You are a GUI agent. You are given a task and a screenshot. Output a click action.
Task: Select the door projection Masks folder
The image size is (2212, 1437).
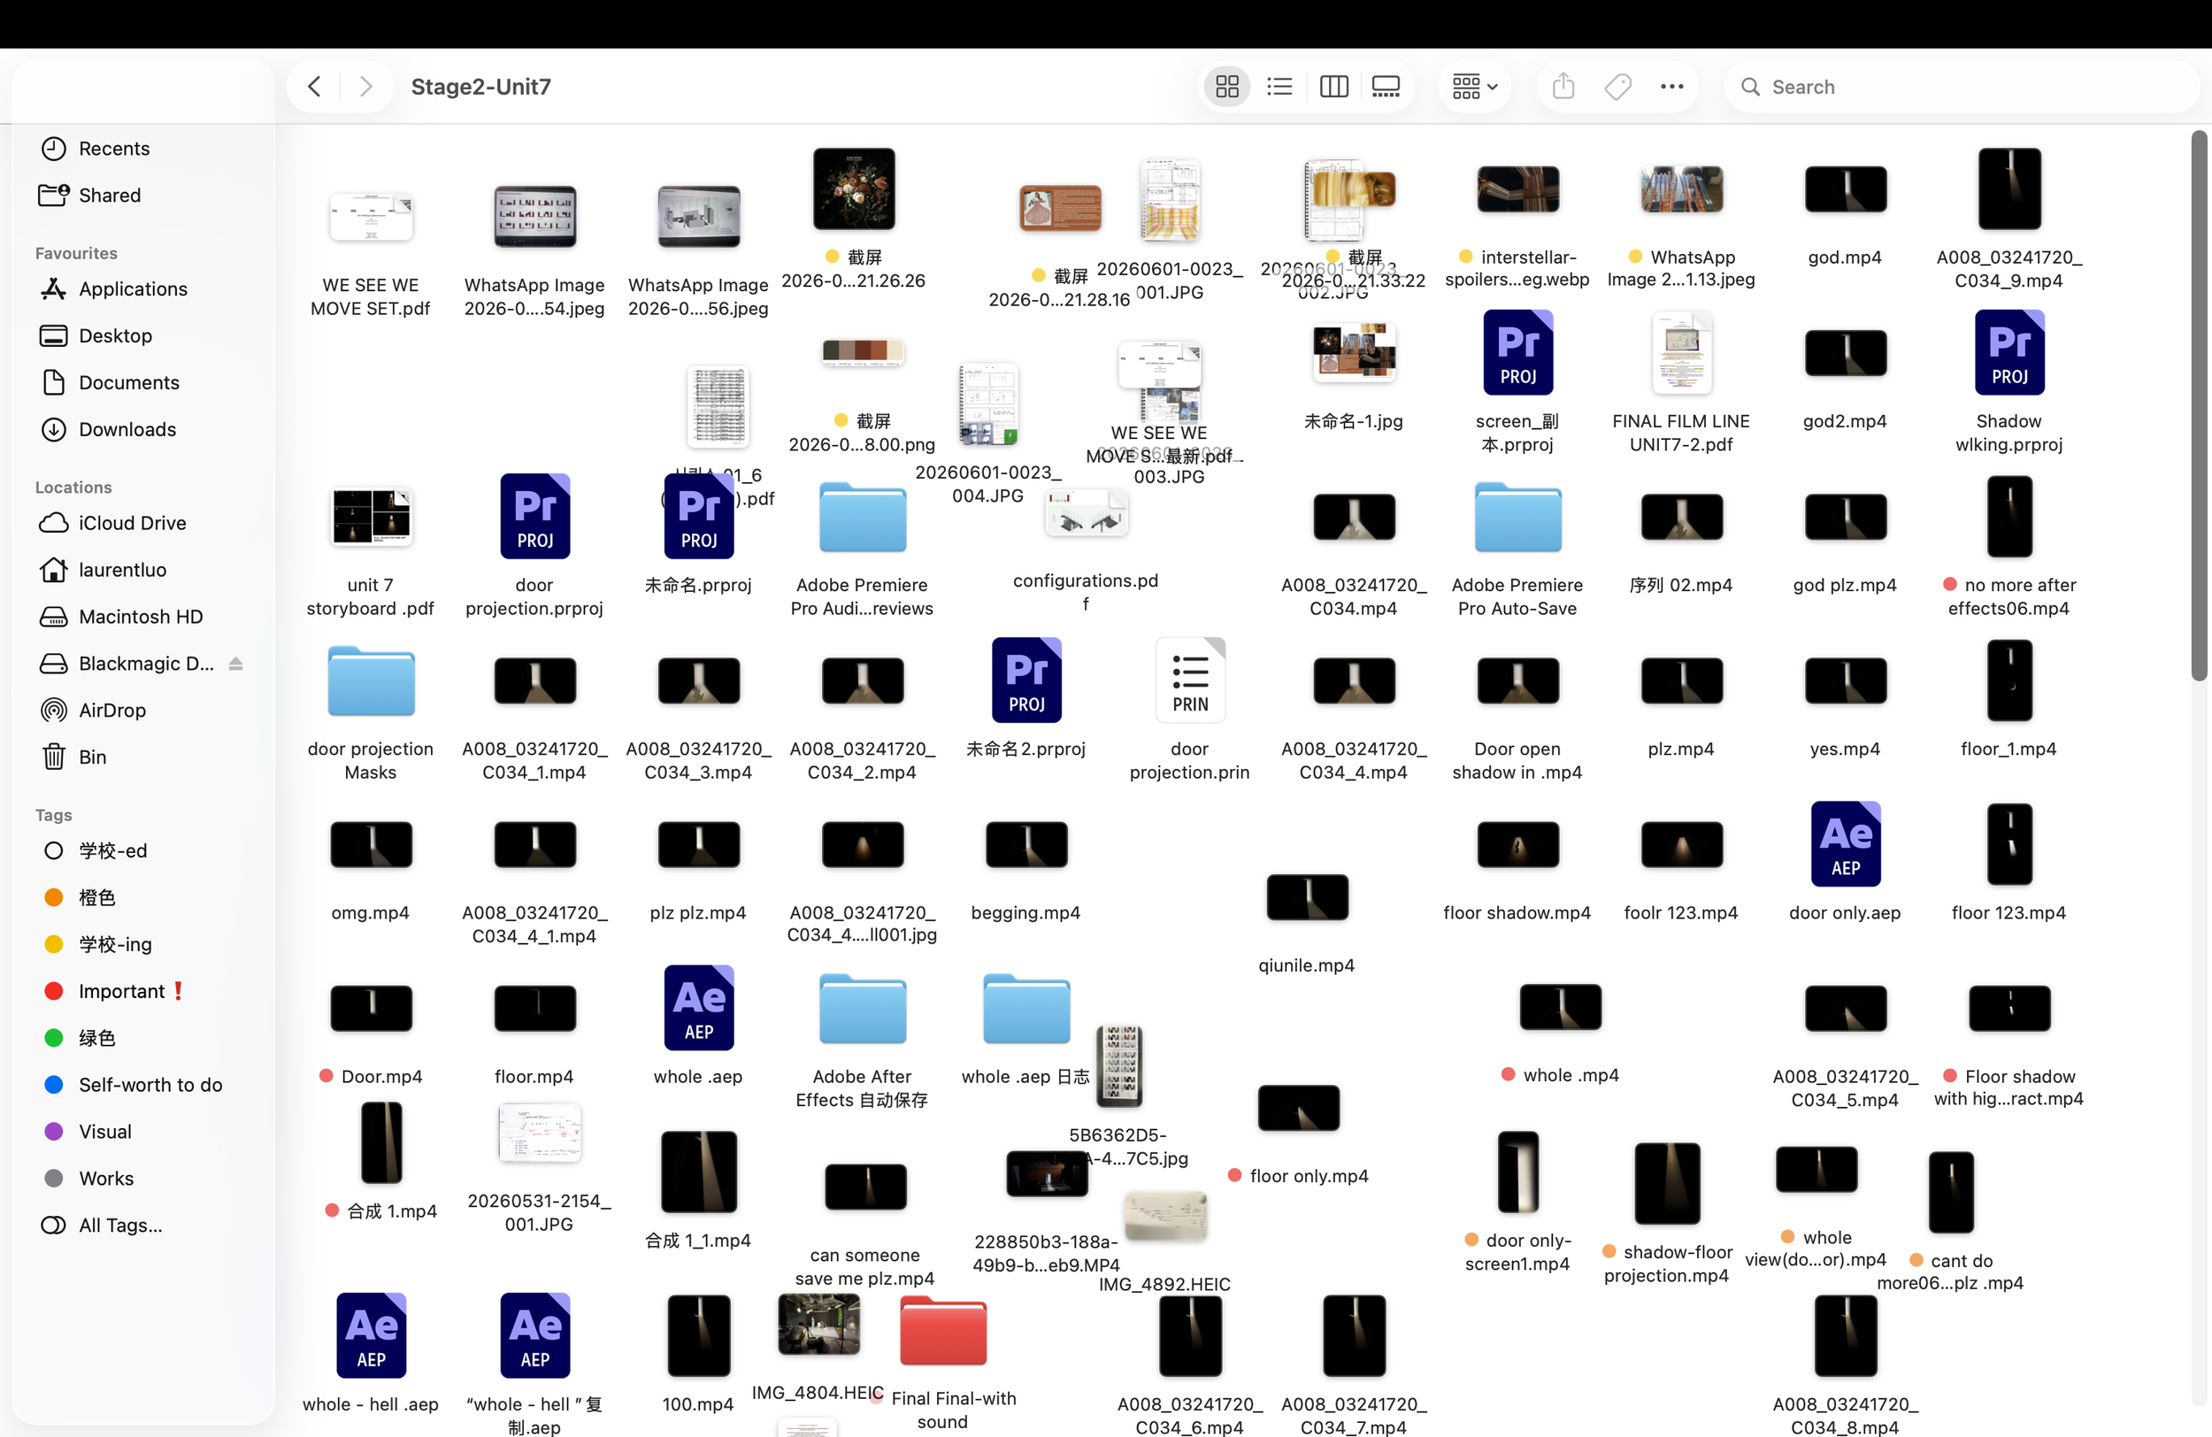pyautogui.click(x=371, y=680)
